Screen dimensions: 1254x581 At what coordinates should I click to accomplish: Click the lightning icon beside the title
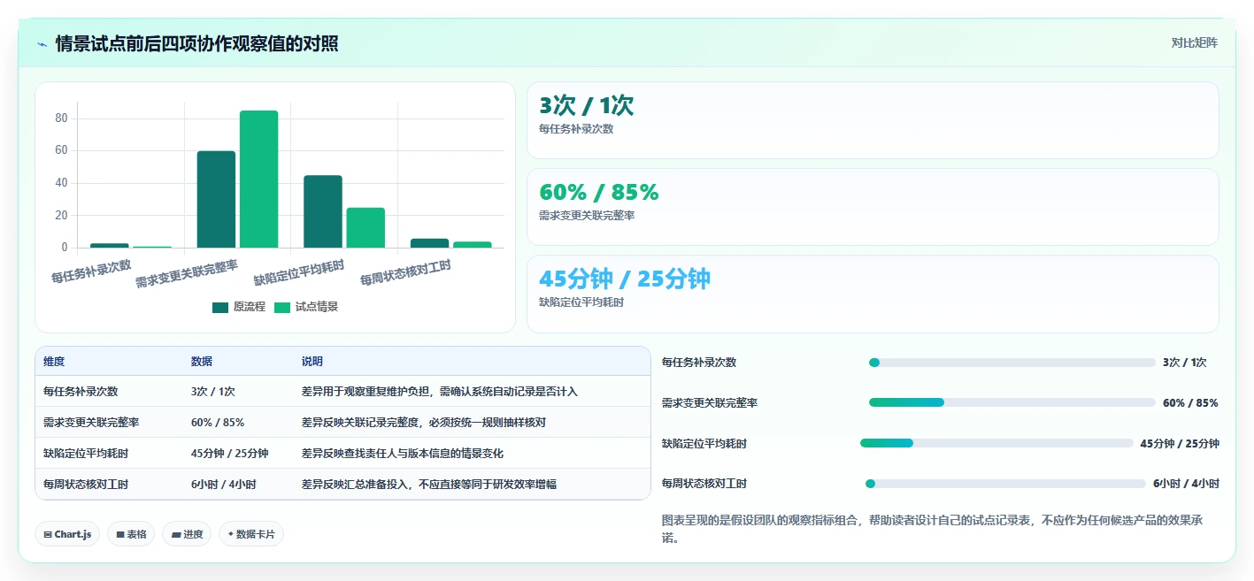pyautogui.click(x=42, y=44)
